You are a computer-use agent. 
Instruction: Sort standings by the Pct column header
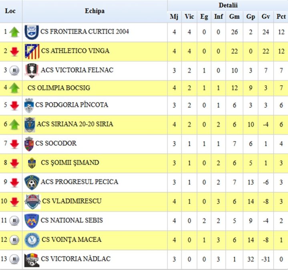[281, 17]
